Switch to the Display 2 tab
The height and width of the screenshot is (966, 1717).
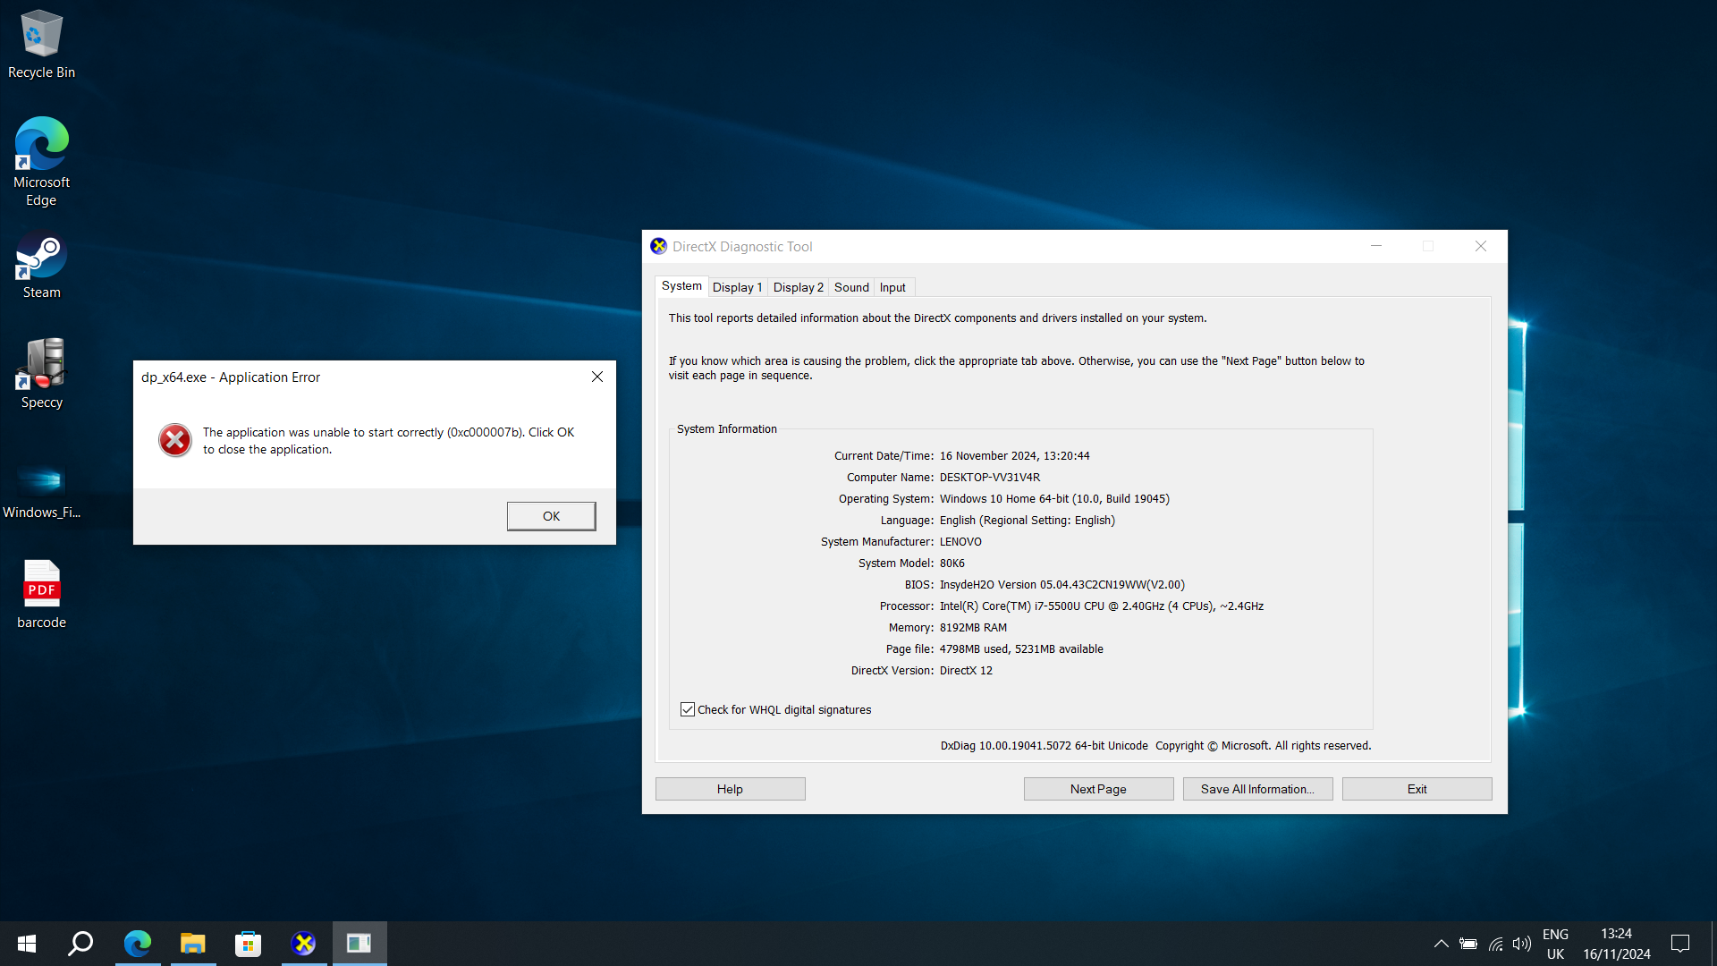[798, 287]
